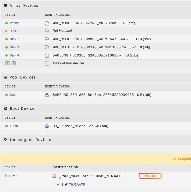Click the drive icon beside WDC_WD80EZAZ
This screenshot has height=192, width=191.
coord(54,176)
